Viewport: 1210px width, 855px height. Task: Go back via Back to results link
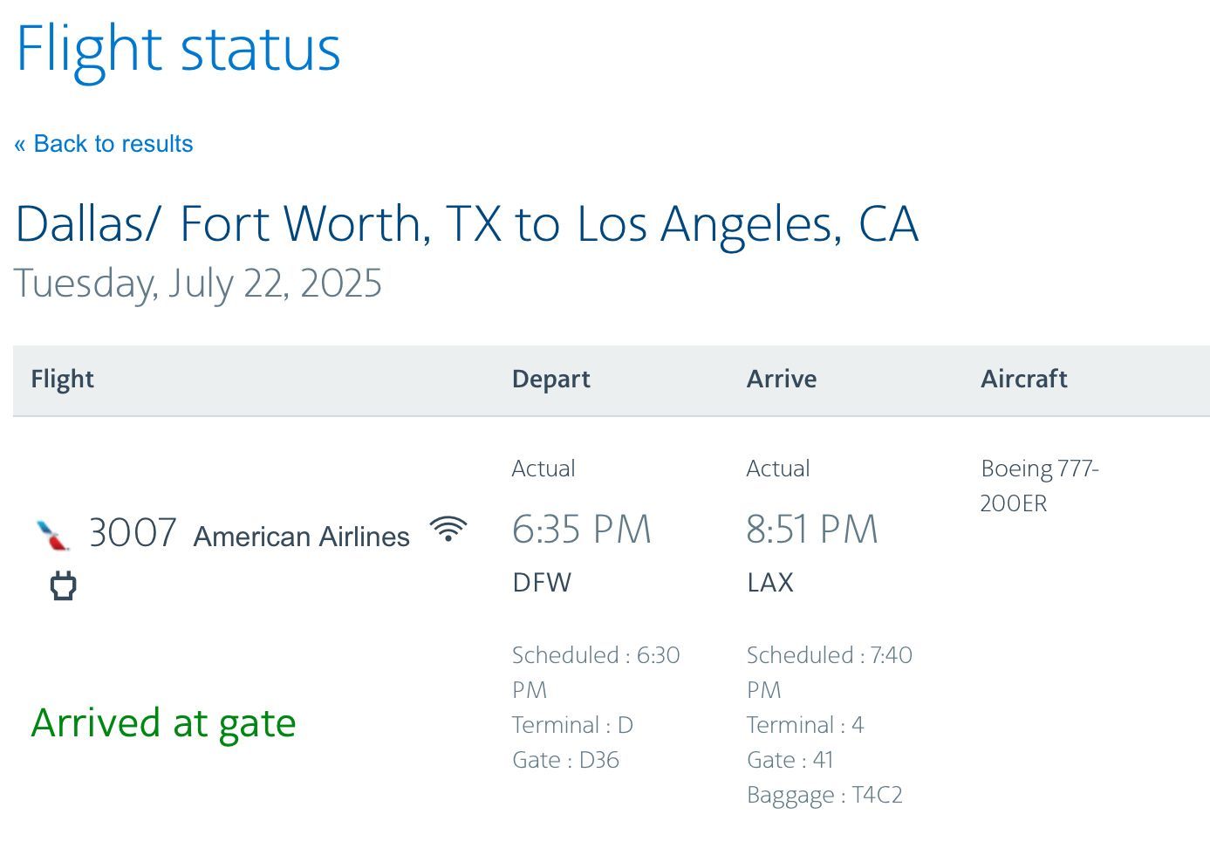[104, 144]
